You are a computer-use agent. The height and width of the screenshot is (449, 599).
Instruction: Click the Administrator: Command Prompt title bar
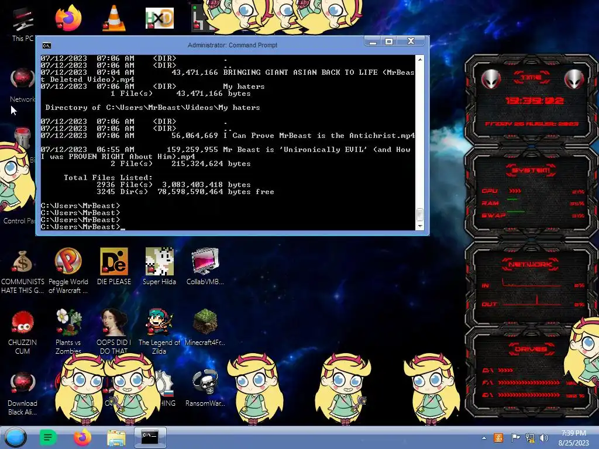pyautogui.click(x=232, y=45)
